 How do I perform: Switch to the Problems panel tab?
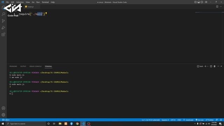[13, 66]
